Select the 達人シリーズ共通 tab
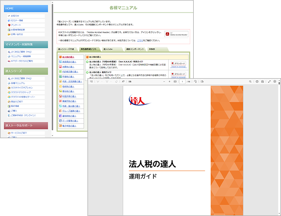Screen dimensions: 281x216 point(68,49)
